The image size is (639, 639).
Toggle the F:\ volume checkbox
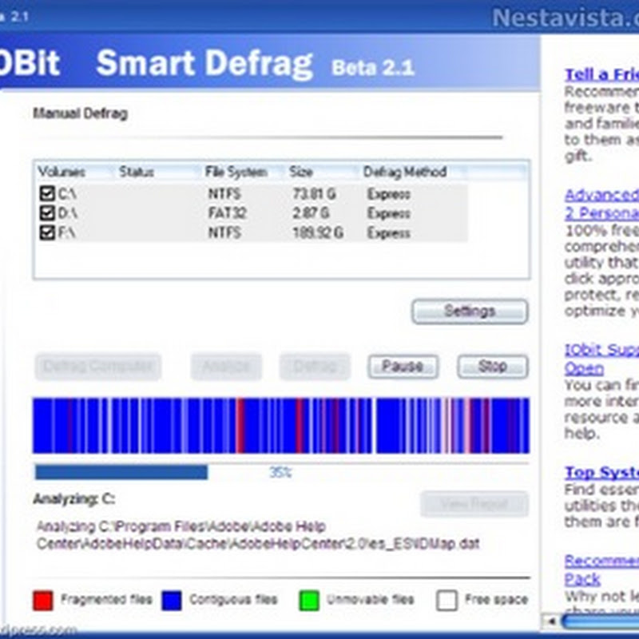point(47,233)
